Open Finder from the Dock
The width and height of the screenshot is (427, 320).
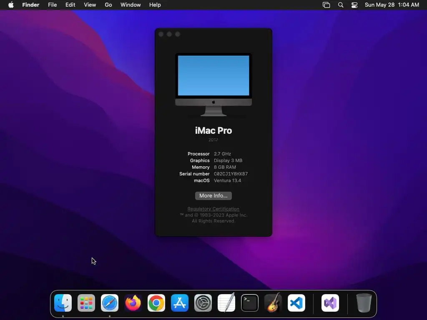pos(63,303)
